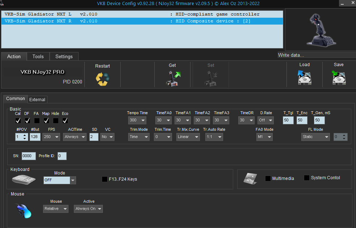Click the Write data status field
This screenshot has width=356, height=228.
click(x=317, y=55)
